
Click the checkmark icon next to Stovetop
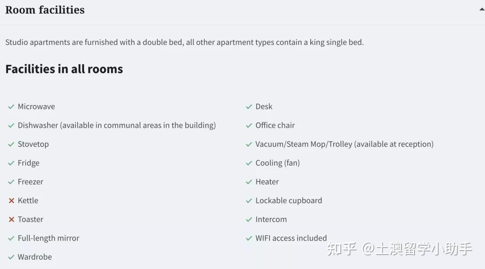(x=11, y=144)
